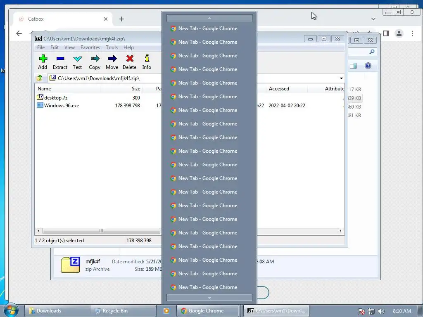The image size is (423, 317).
Task: Click the right arrow of 7-Zip horizontal scrollbar
Action: 340,231
